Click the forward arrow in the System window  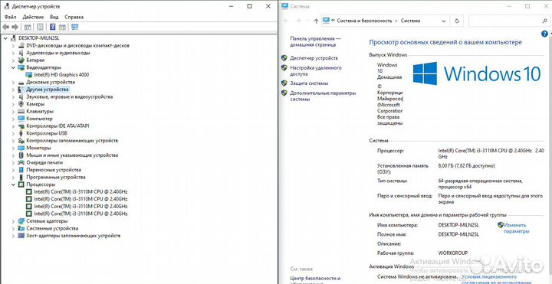click(x=297, y=21)
